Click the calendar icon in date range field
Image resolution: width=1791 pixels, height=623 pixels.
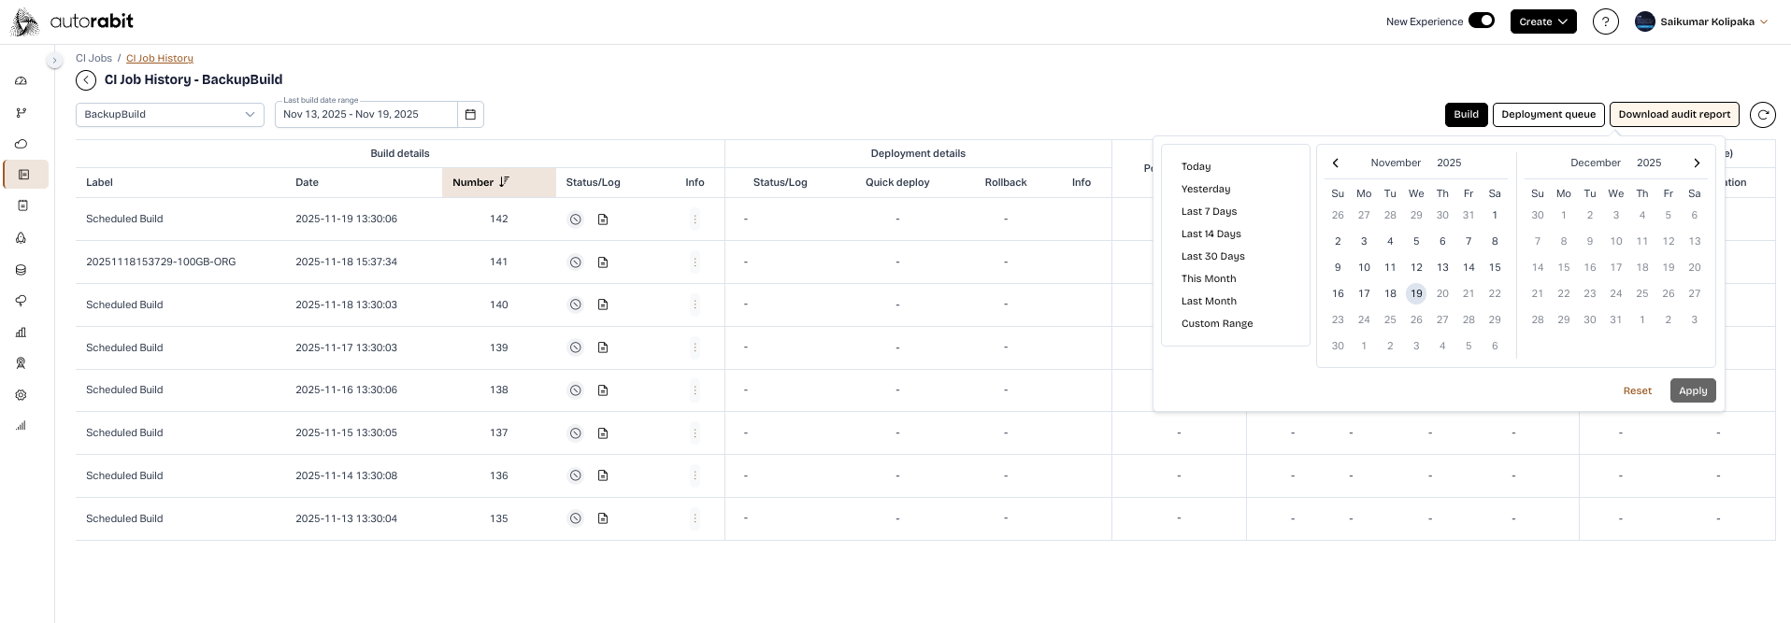click(470, 115)
